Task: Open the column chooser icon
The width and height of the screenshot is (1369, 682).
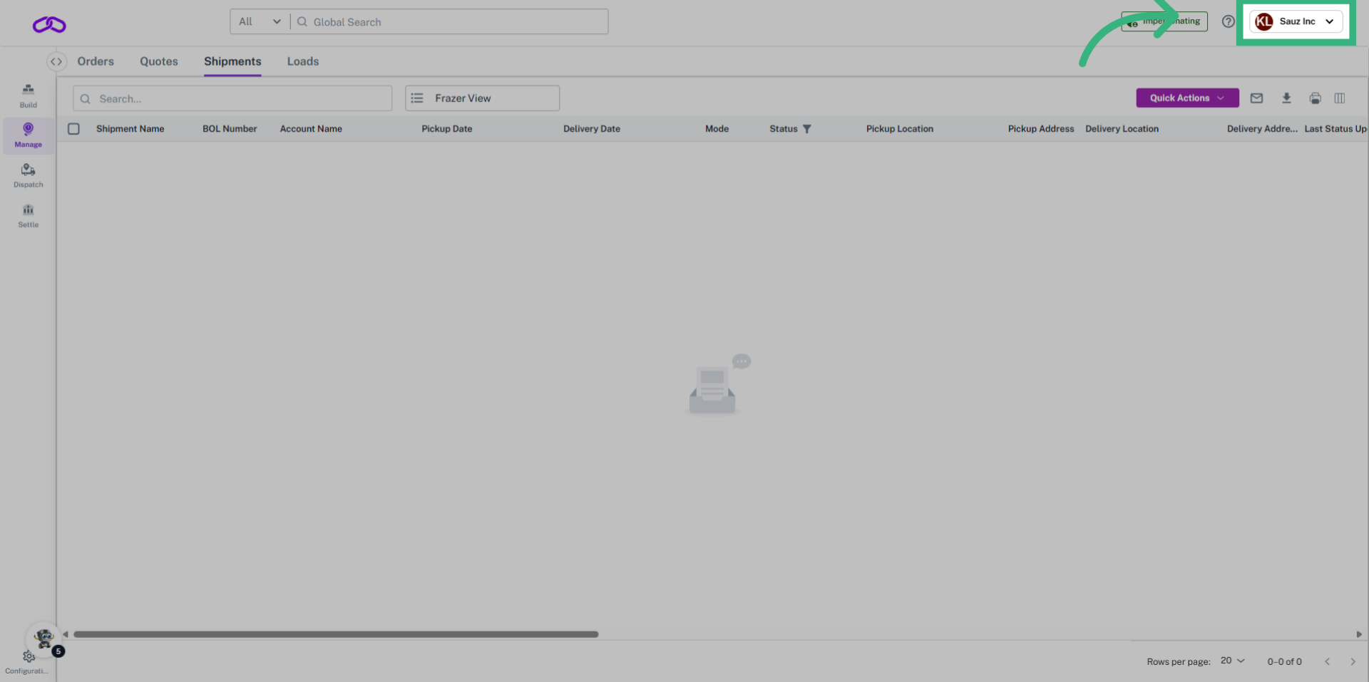Action: coord(1340,98)
